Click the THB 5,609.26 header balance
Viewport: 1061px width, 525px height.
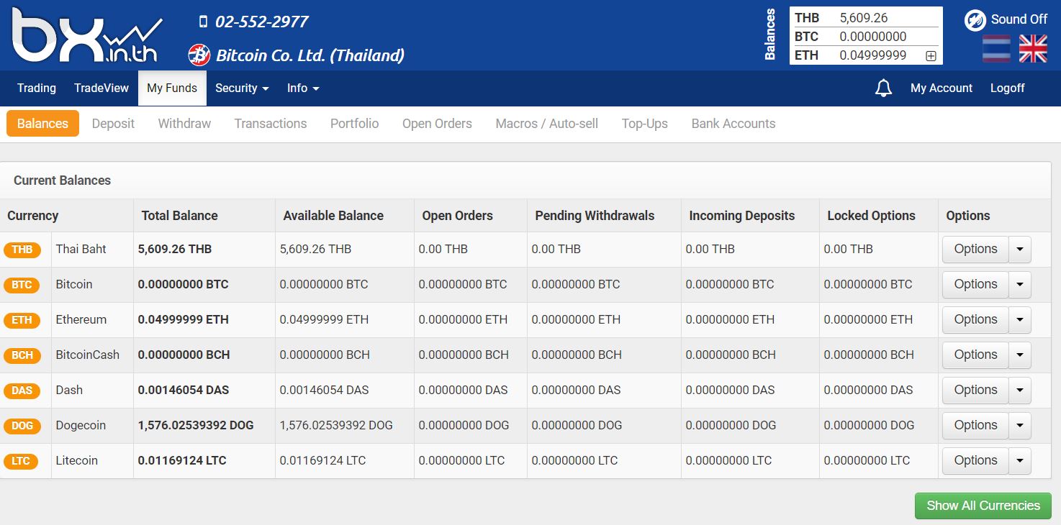[x=866, y=18]
